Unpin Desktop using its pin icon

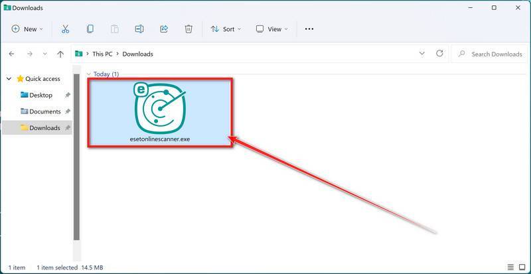(x=68, y=95)
